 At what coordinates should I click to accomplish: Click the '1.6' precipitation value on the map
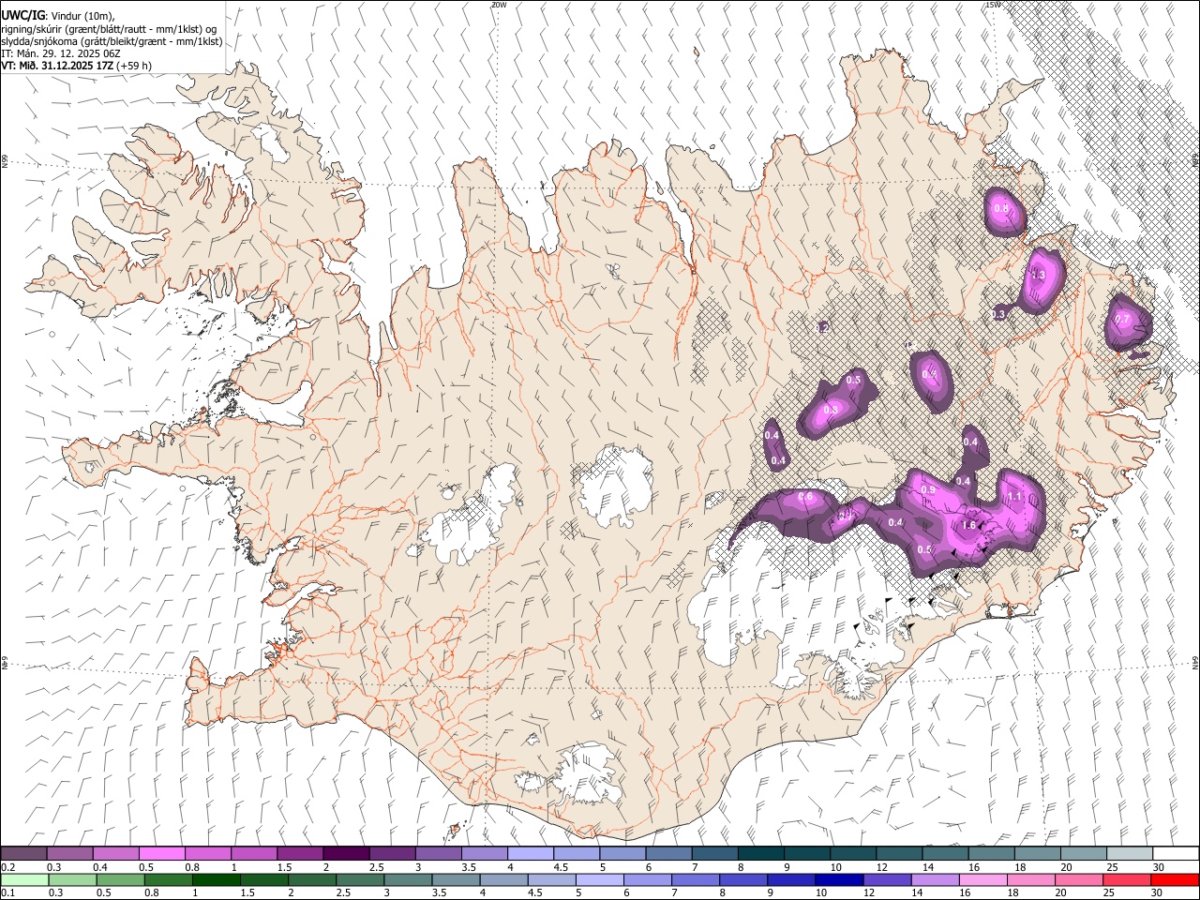(970, 526)
